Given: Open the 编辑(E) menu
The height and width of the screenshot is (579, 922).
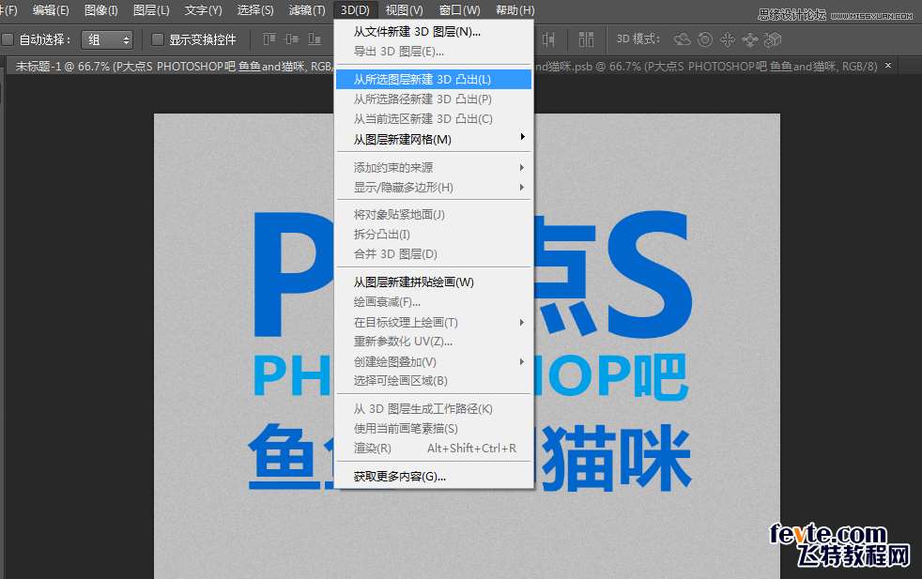Looking at the screenshot, I should pyautogui.click(x=51, y=10).
